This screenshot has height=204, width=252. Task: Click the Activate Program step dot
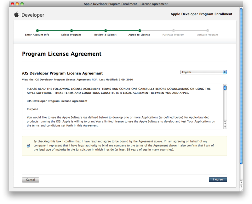click(x=208, y=30)
